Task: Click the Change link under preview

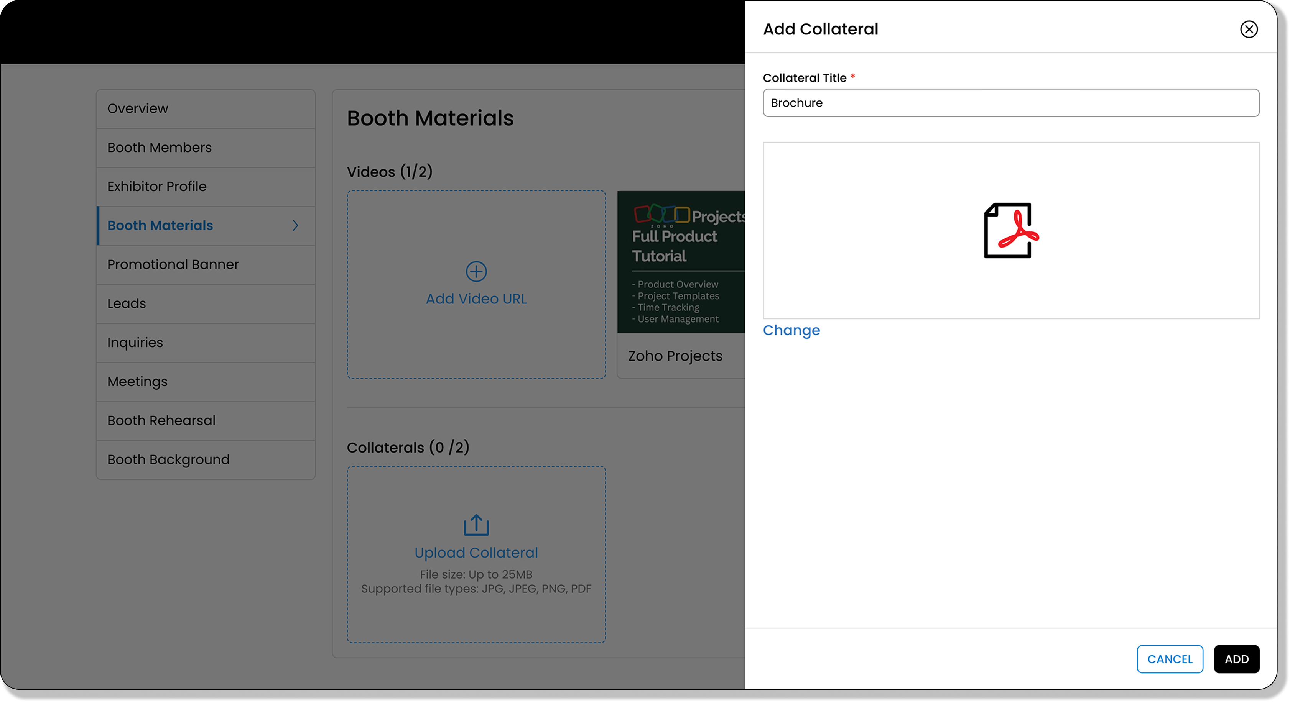Action: click(x=791, y=330)
